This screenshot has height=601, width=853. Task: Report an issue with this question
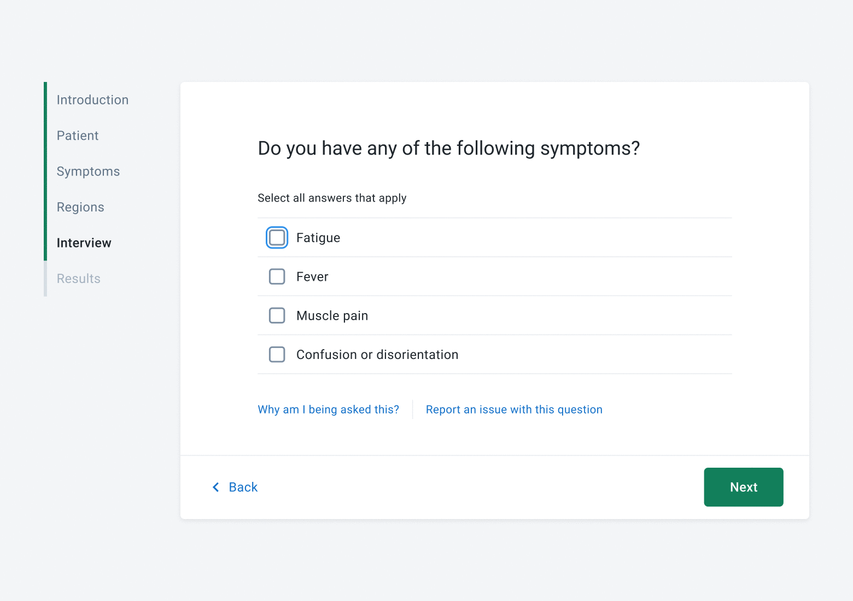pyautogui.click(x=514, y=409)
